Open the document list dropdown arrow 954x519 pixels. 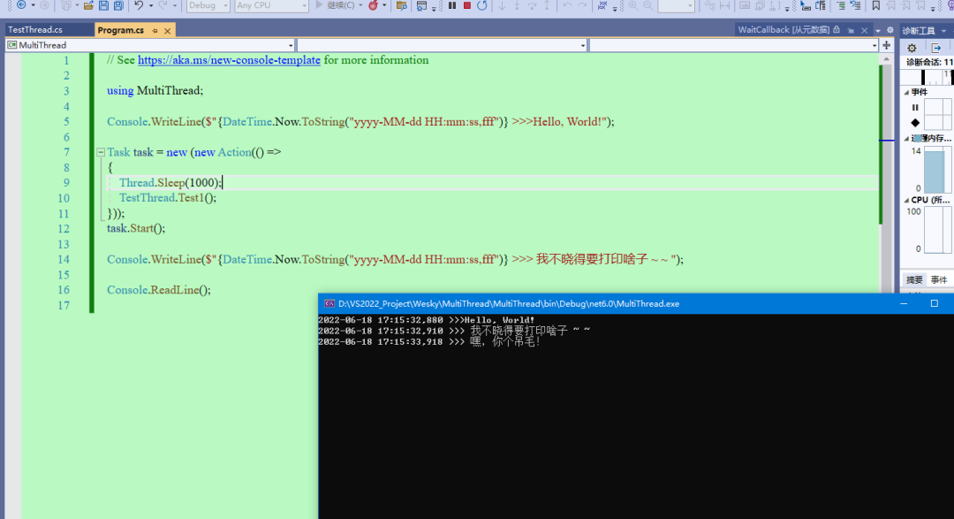[878, 30]
